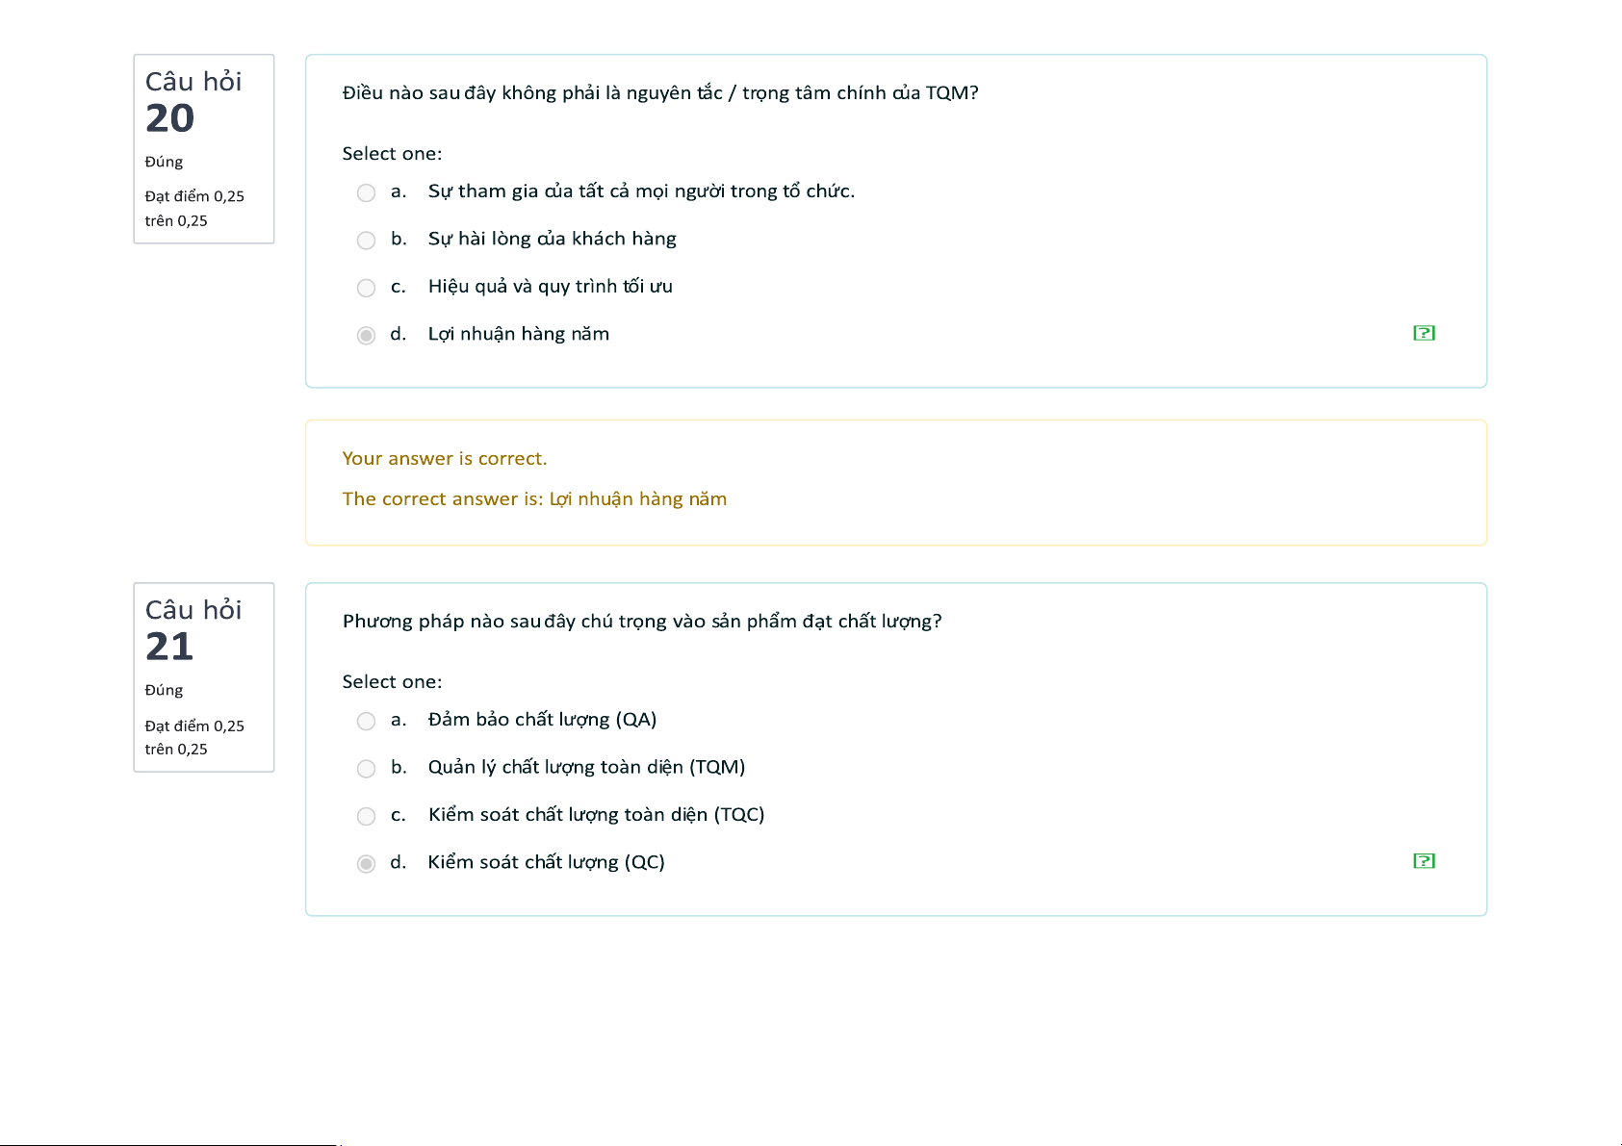Image resolution: width=1622 pixels, height=1146 pixels.
Task: Select radio button for 'Sự hài lòng của khách hàng'
Action: click(x=366, y=240)
